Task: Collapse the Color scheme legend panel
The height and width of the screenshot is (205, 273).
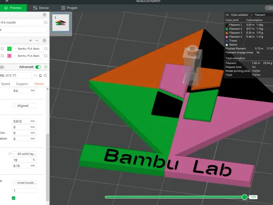Action: tap(227, 15)
